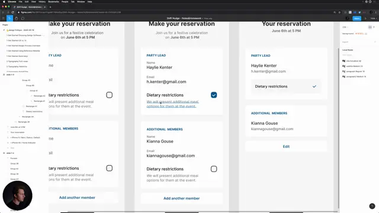
Task: Collapse the Design Critique pages section
Action: pos(4,30)
